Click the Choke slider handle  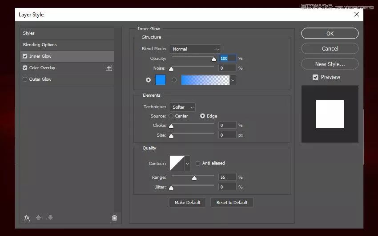coord(171,126)
